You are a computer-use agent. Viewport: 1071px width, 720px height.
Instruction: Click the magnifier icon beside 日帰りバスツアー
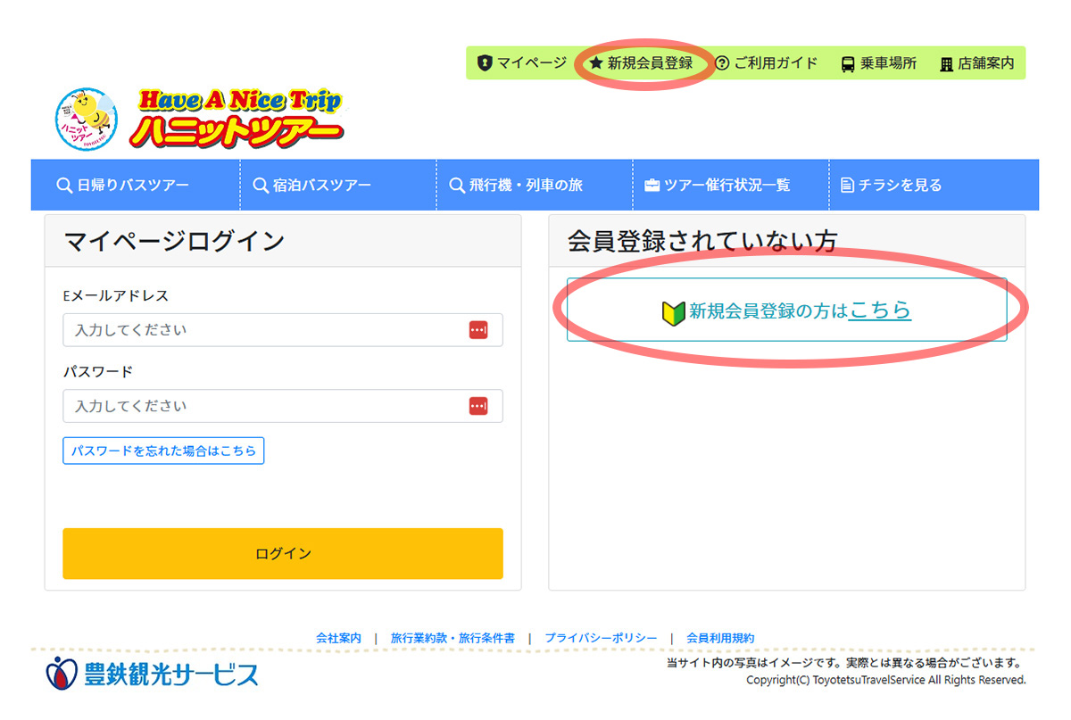pyautogui.click(x=63, y=185)
